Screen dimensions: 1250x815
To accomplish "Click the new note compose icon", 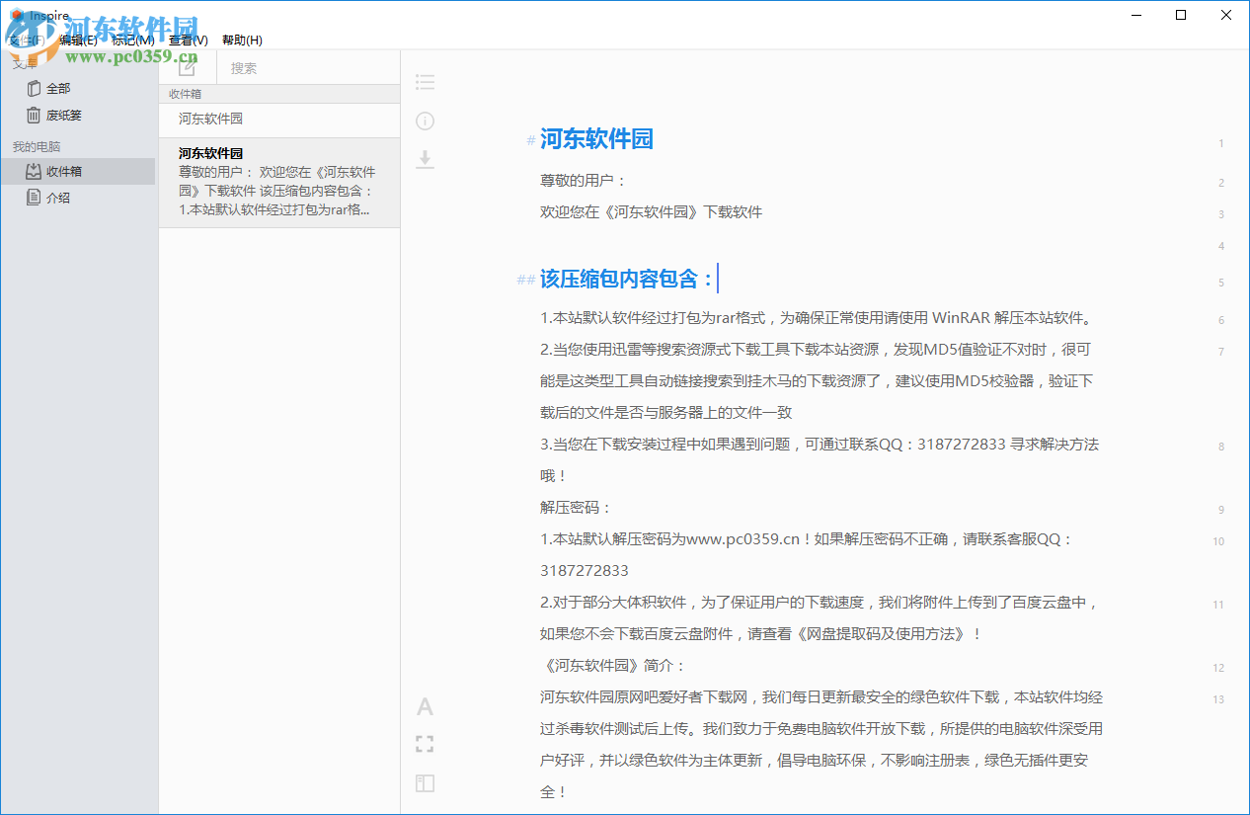I will (x=187, y=67).
